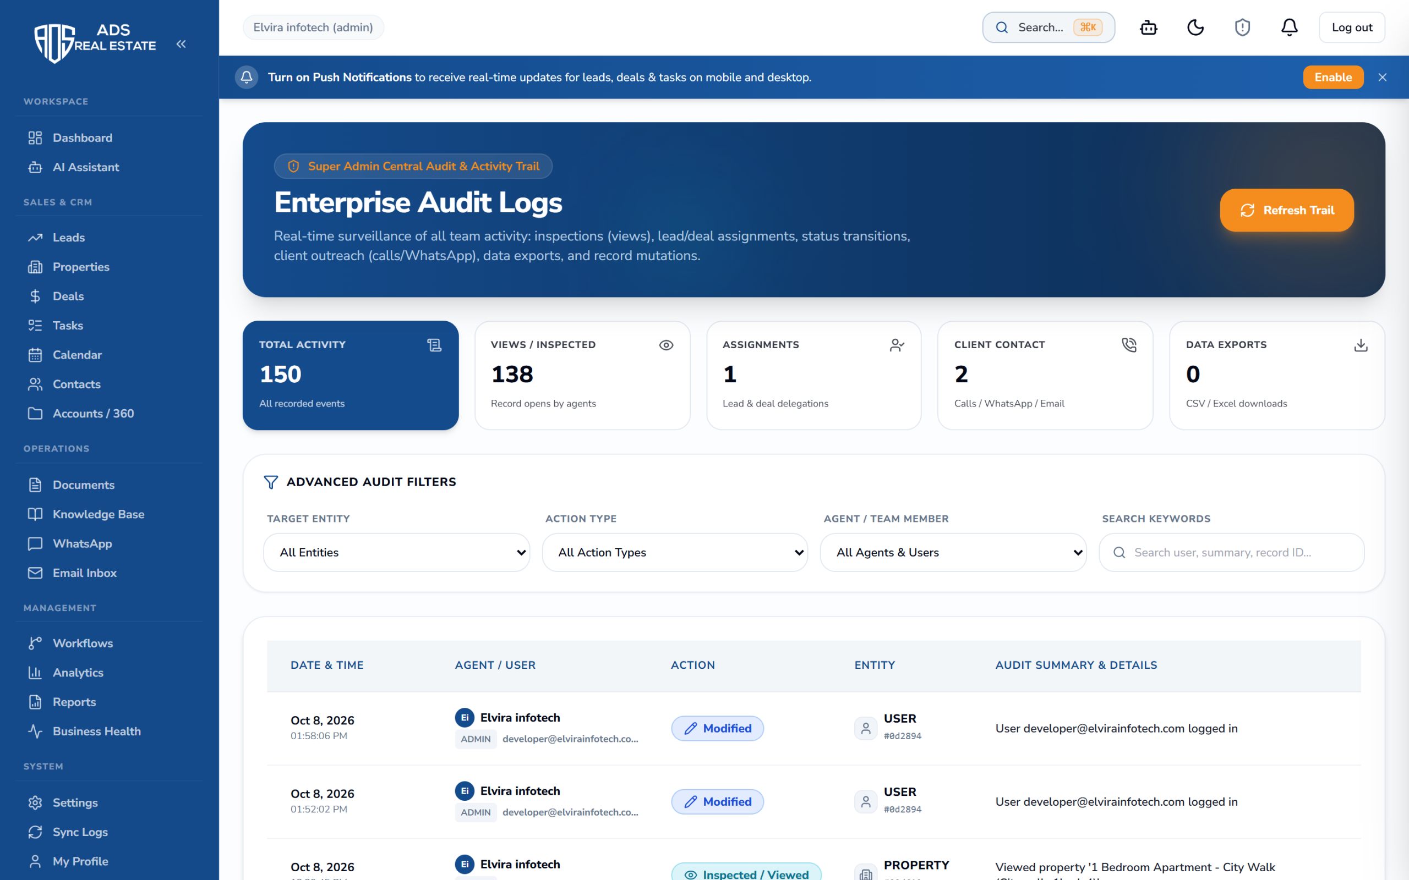Image resolution: width=1409 pixels, height=880 pixels.
Task: Collapse the sidebar with the double-chevron icon
Action: [181, 44]
